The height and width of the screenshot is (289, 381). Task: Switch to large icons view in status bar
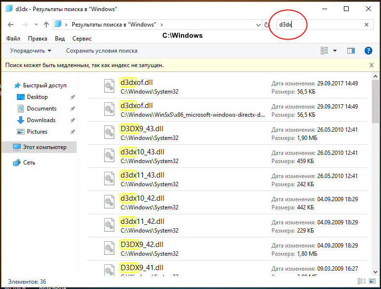[x=372, y=281]
